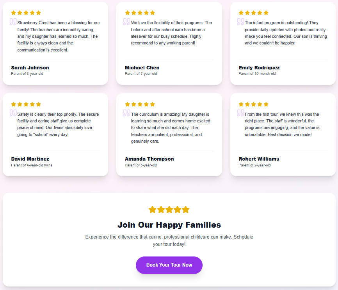The width and height of the screenshot is (338, 290).
Task: Click star rating in Emily Rodriguez's review
Action: click(254, 13)
